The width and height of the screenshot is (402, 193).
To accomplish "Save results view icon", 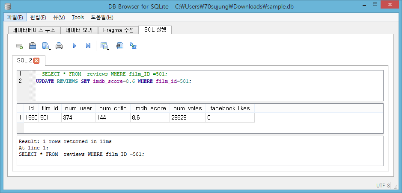I will pyautogui.click(x=104, y=46).
